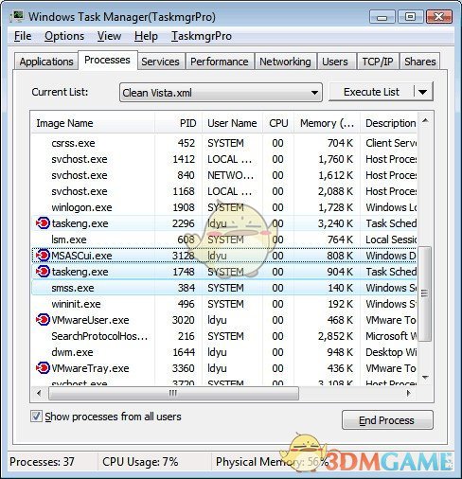Open the Help menu
This screenshot has height=479, width=462.
146,36
